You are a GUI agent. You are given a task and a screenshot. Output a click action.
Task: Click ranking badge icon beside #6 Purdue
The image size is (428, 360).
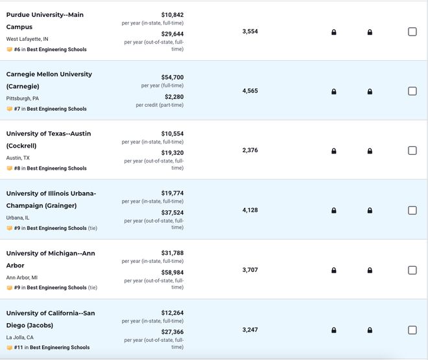[x=9, y=50]
